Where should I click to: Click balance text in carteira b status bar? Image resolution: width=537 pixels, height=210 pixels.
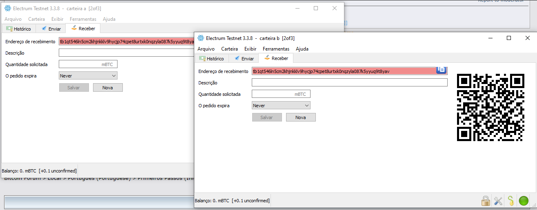tap(232, 201)
